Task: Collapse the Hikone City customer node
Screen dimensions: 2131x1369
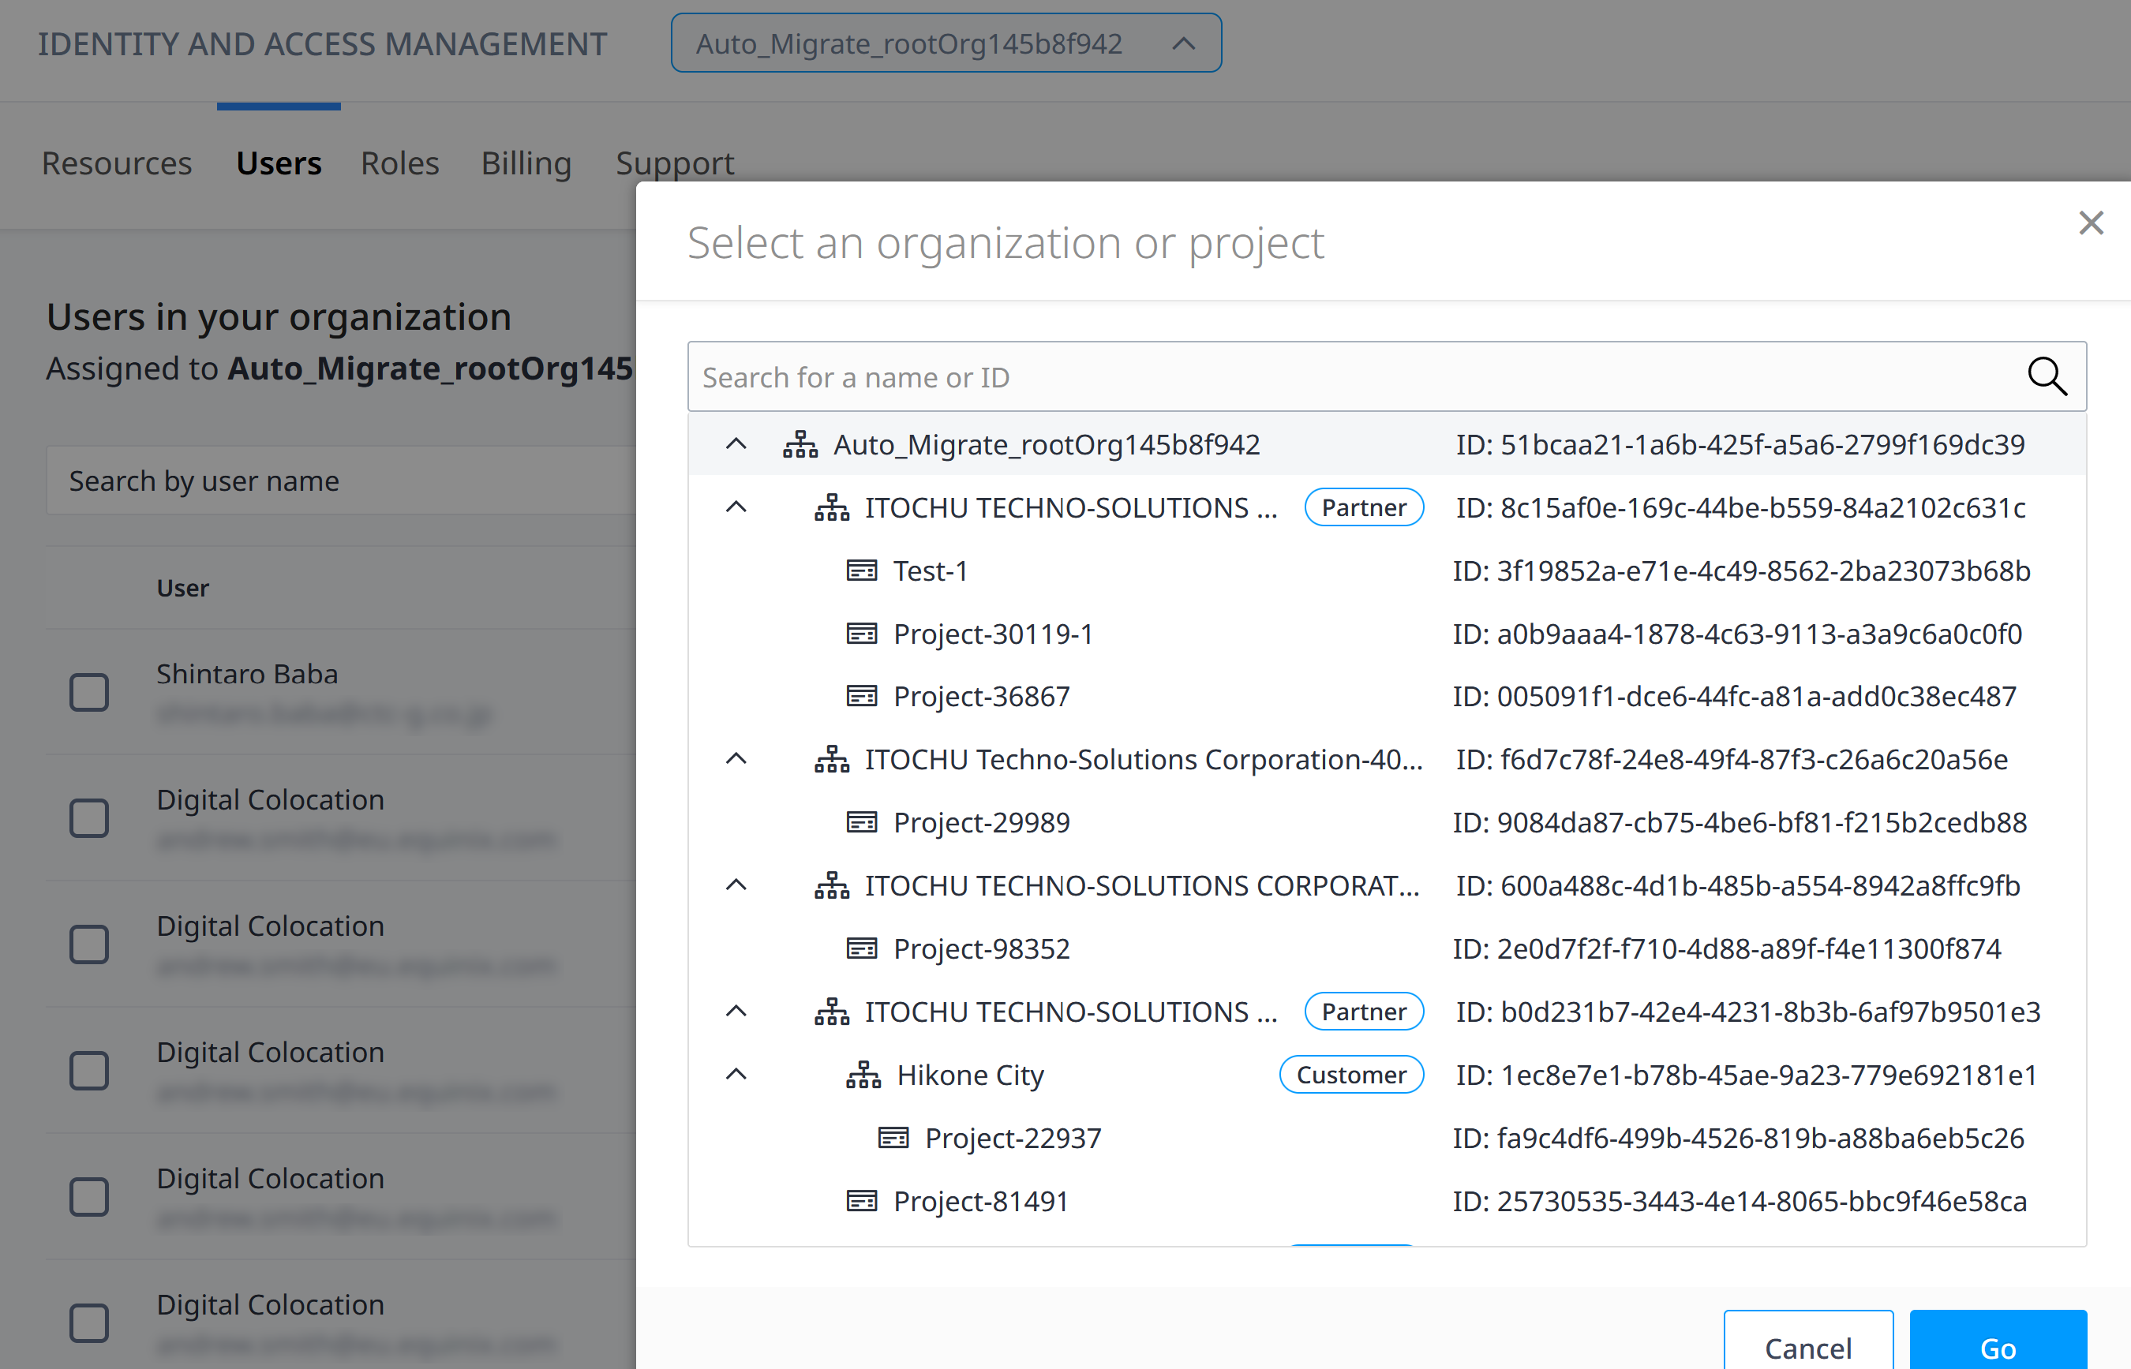Action: pos(736,1074)
